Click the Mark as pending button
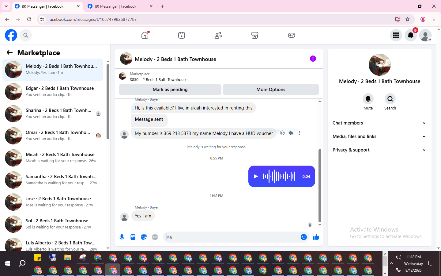The image size is (441, 276). [170, 90]
